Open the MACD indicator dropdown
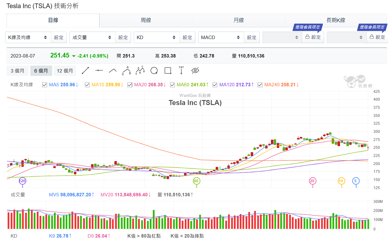The height and width of the screenshot is (241, 388). tap(221, 37)
